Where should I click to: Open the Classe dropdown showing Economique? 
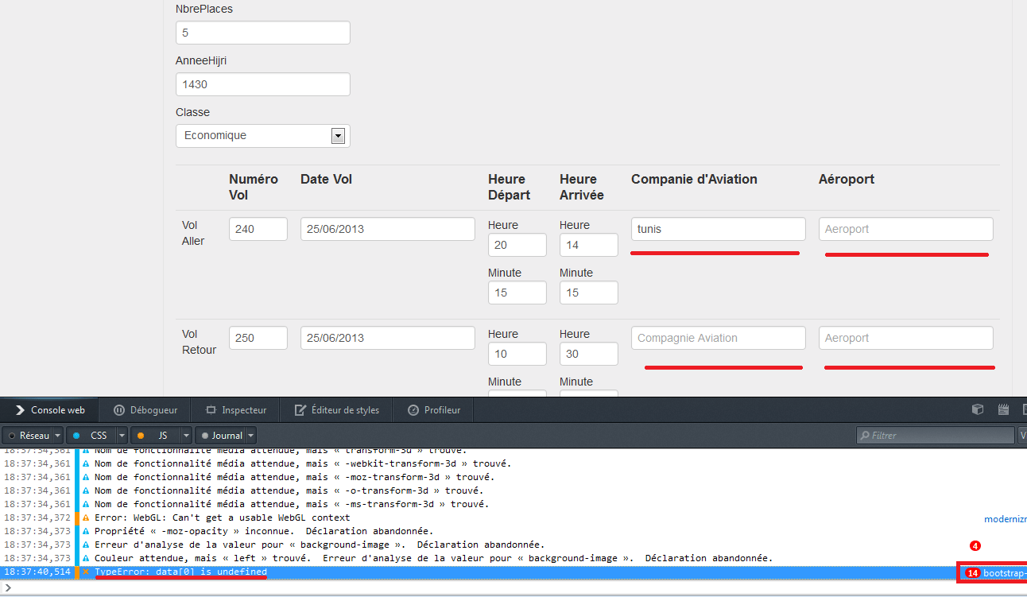[x=338, y=135]
